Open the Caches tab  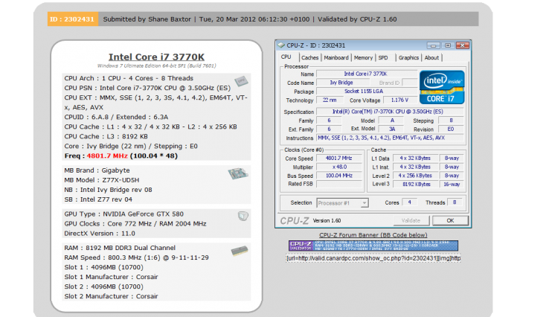click(x=310, y=58)
